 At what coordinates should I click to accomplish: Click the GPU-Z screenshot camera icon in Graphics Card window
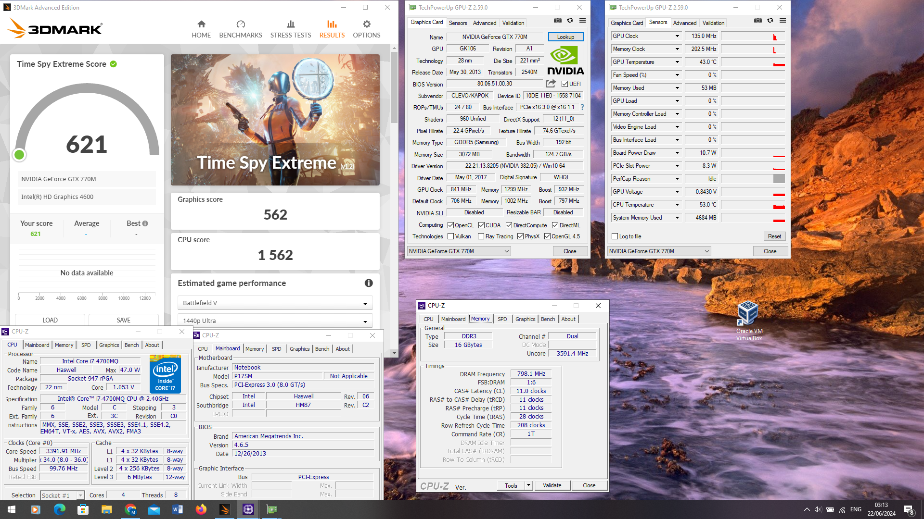(557, 21)
